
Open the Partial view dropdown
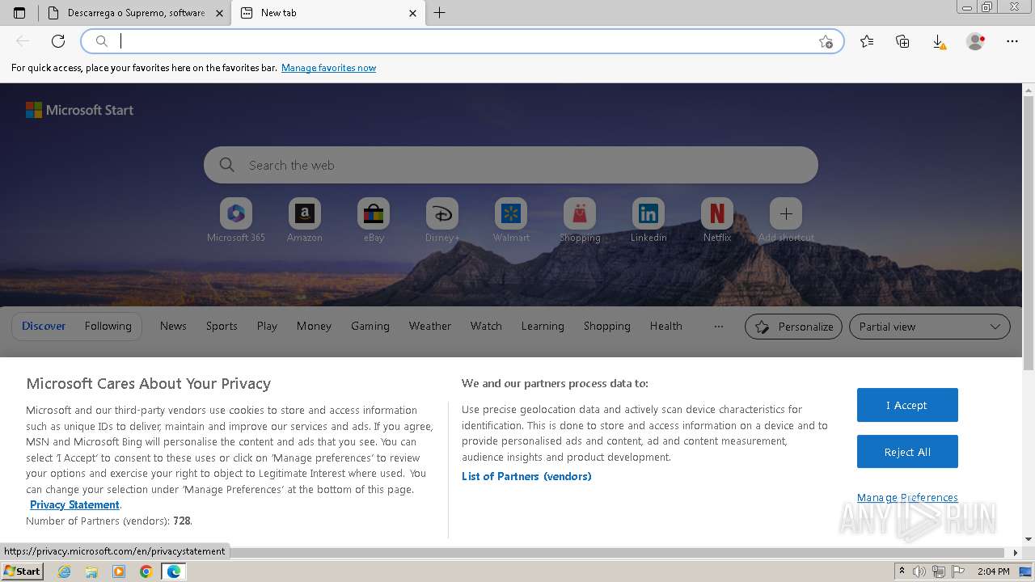(x=930, y=327)
